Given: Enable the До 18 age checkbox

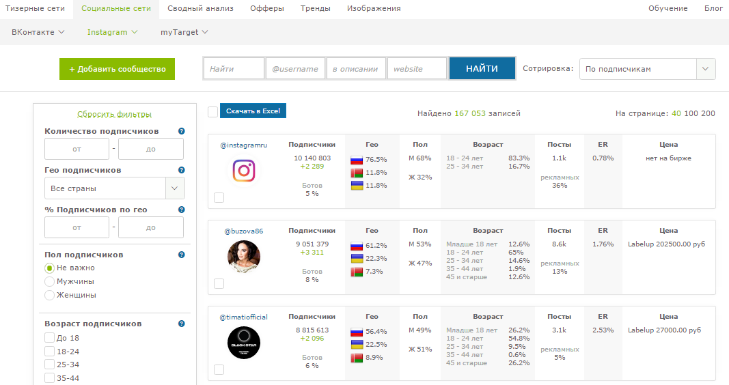Looking at the screenshot, I should [49, 338].
